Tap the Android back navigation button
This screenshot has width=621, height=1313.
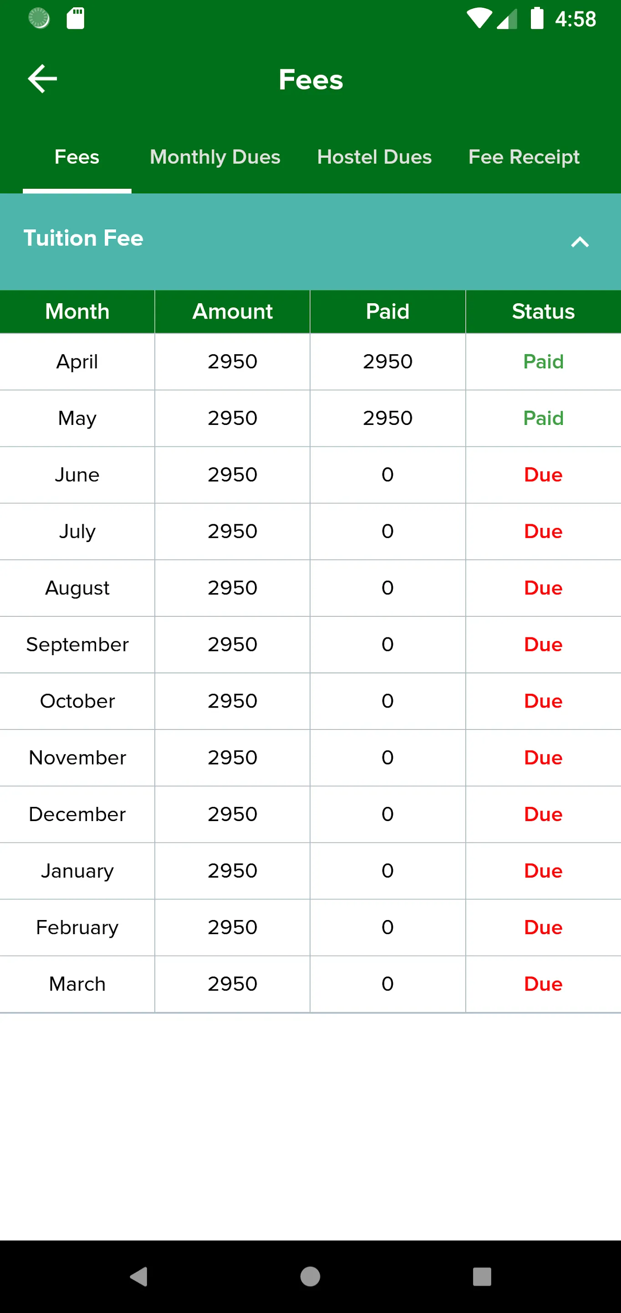coord(139,1277)
